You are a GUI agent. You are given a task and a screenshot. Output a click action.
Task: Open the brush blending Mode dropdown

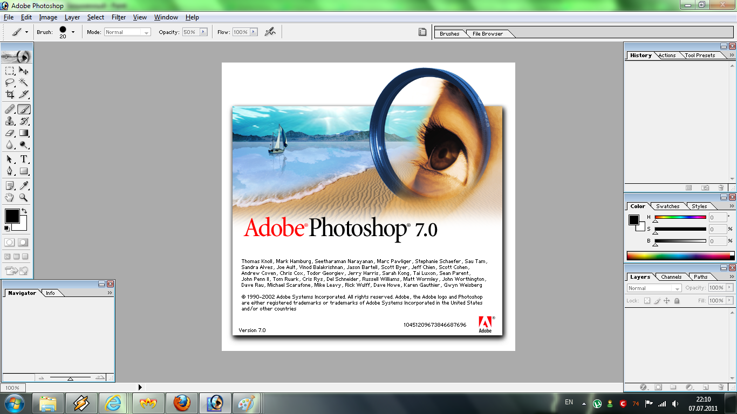pos(127,32)
